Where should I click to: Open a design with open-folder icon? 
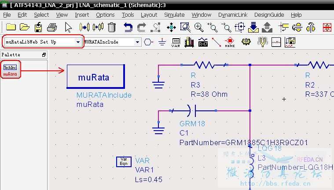pyautogui.click(x=25, y=27)
